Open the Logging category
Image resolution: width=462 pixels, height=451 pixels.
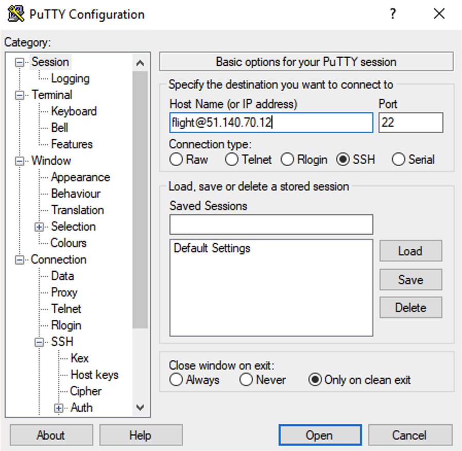[x=70, y=78]
